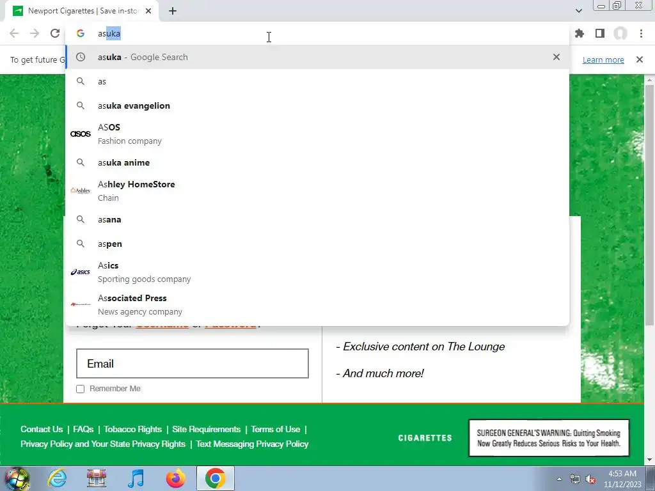
Task: Click the muted volume tray icon
Action: coord(590,479)
